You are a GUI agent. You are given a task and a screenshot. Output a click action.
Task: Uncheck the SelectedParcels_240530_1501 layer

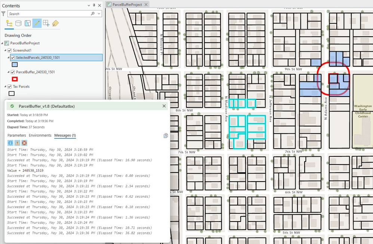pos(13,58)
